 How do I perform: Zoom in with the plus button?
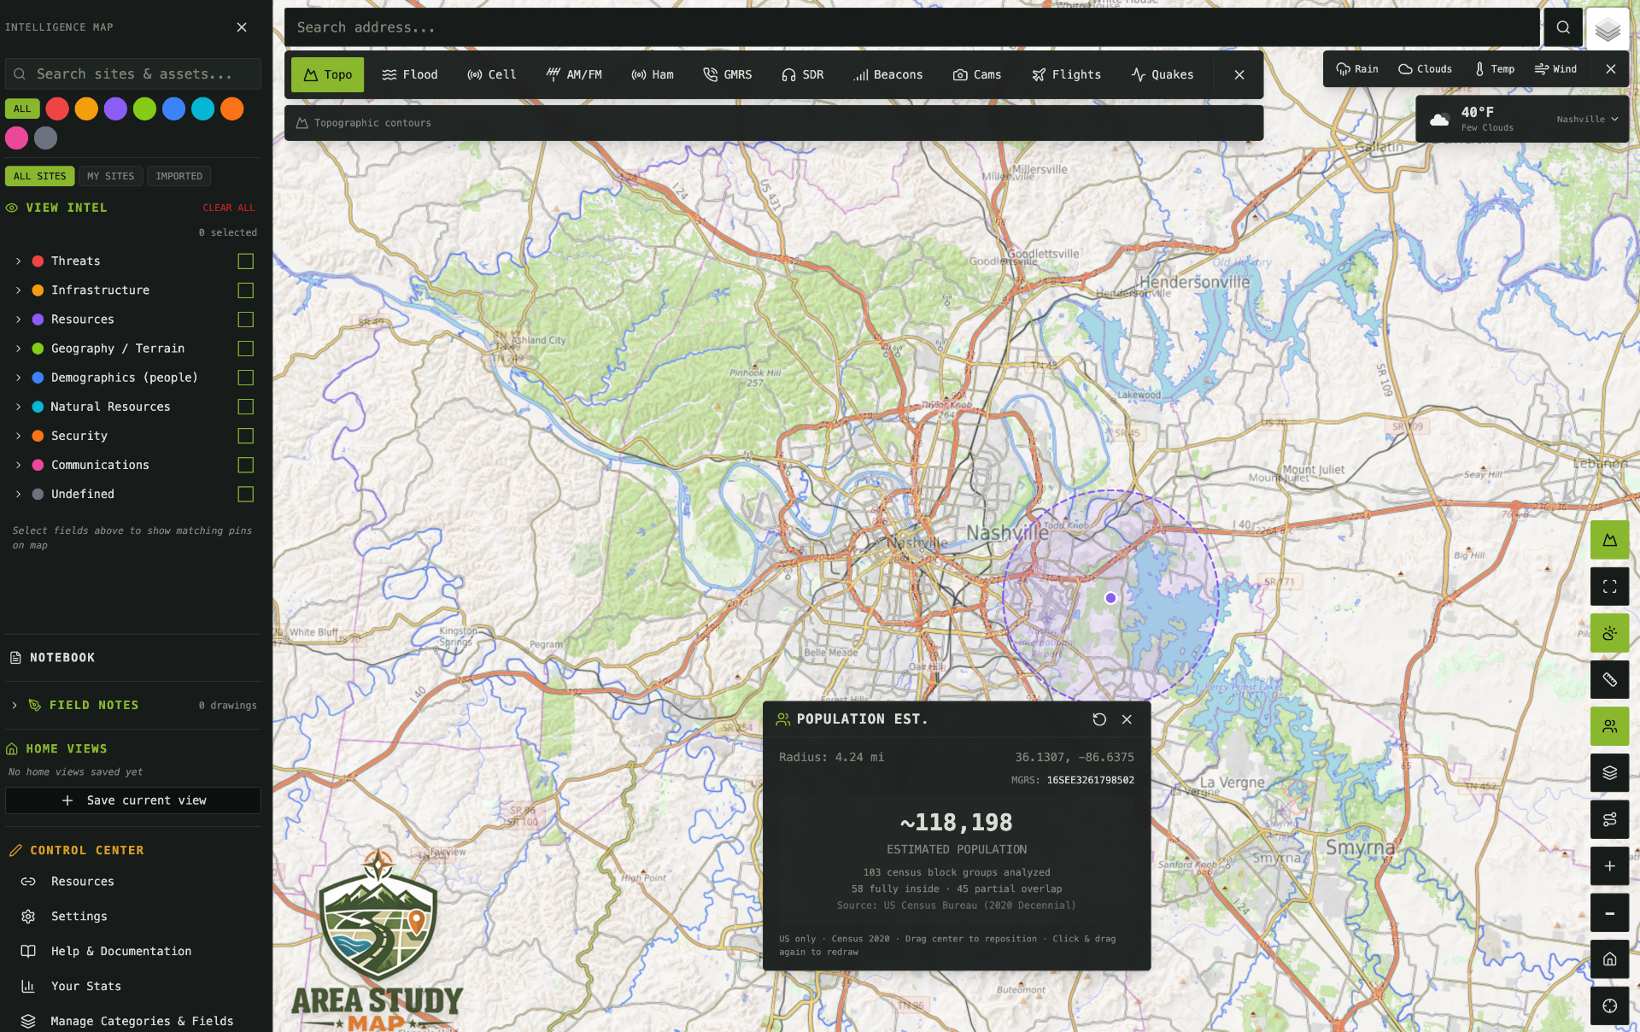(1609, 866)
